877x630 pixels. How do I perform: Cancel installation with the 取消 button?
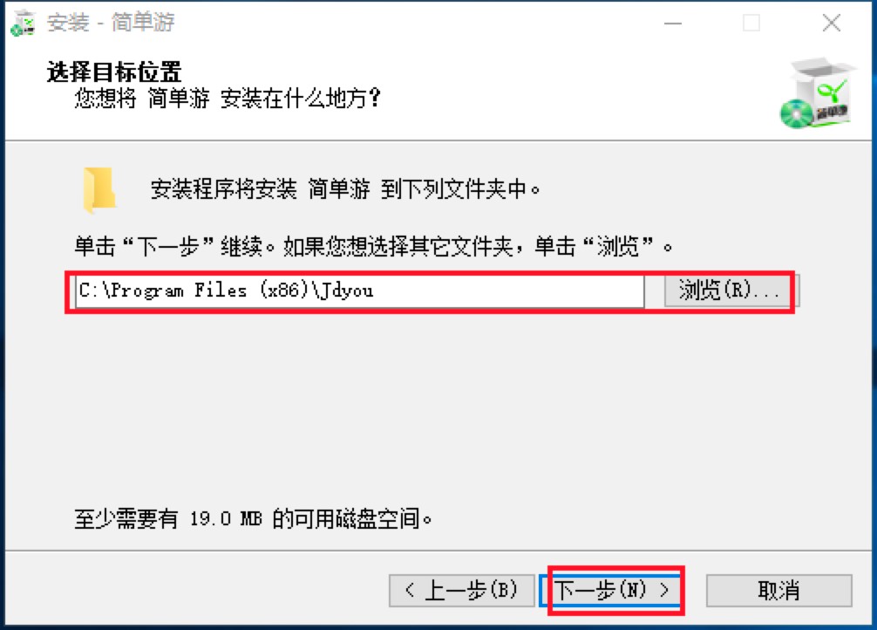pos(779,590)
